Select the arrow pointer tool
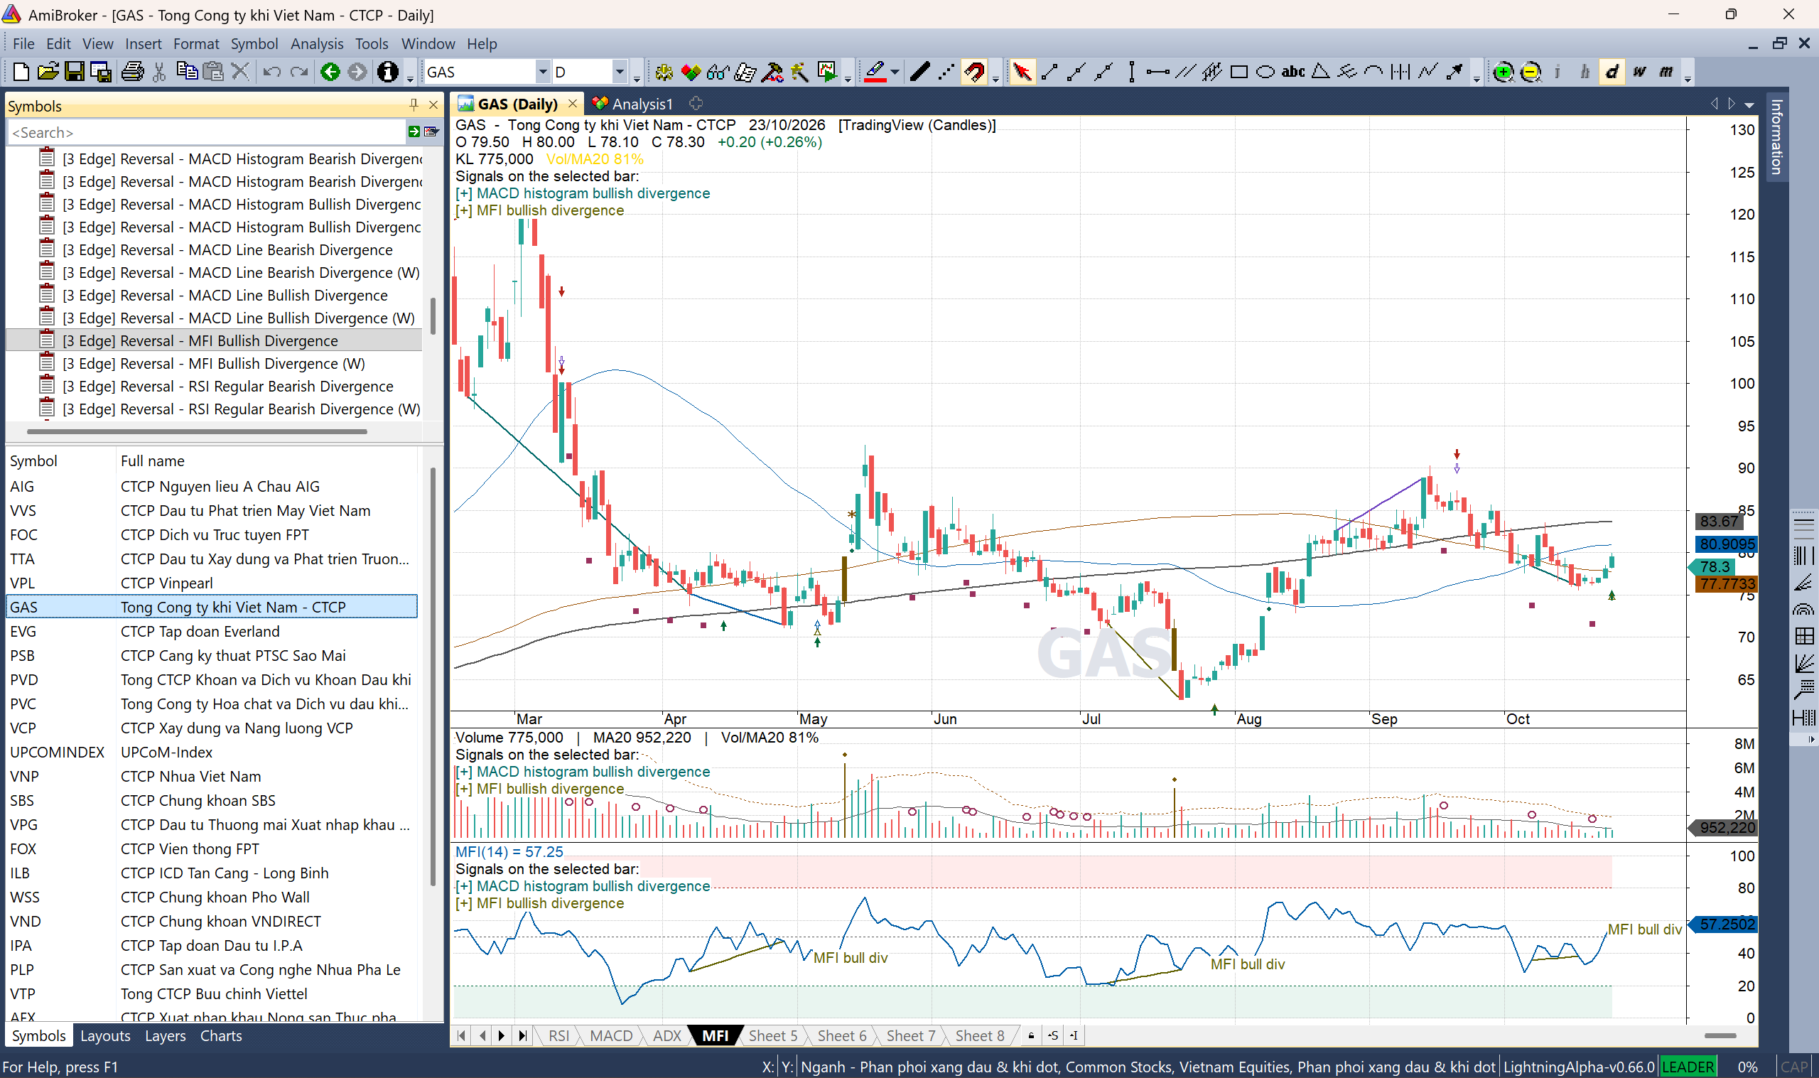This screenshot has height=1078, width=1819. tap(1022, 72)
